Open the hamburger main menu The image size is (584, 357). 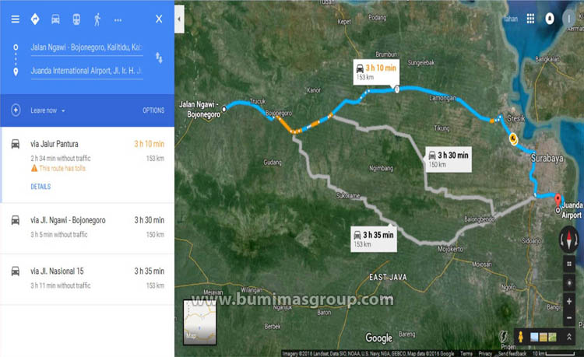pyautogui.click(x=16, y=19)
